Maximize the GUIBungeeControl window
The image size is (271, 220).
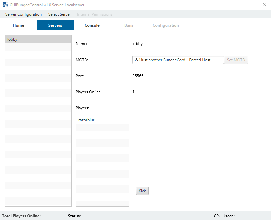coord(249,5)
